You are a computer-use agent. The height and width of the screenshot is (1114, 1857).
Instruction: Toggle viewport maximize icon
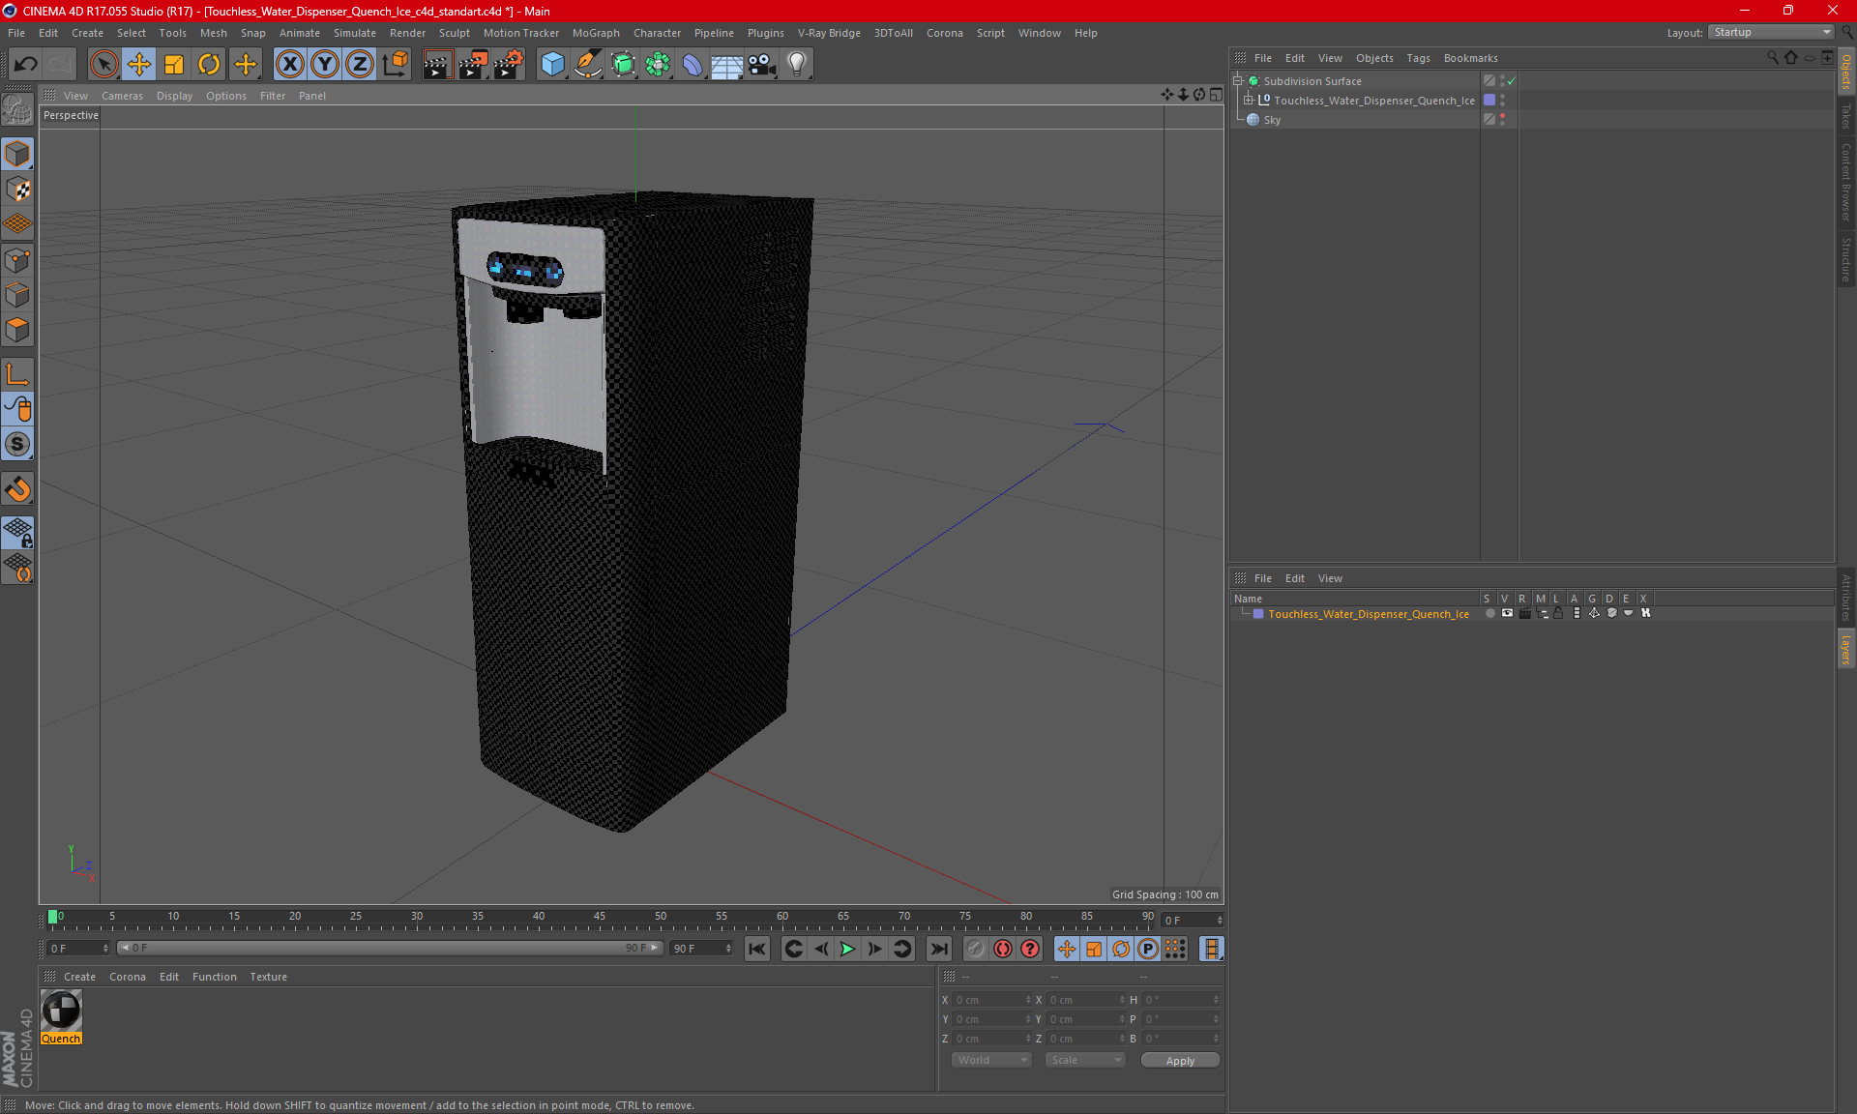point(1216,95)
